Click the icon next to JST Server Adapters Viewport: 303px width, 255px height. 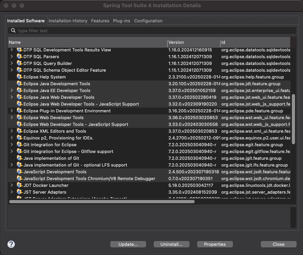(x=20, y=192)
